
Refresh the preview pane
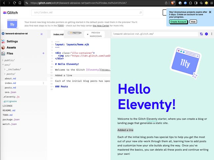tap(201, 34)
